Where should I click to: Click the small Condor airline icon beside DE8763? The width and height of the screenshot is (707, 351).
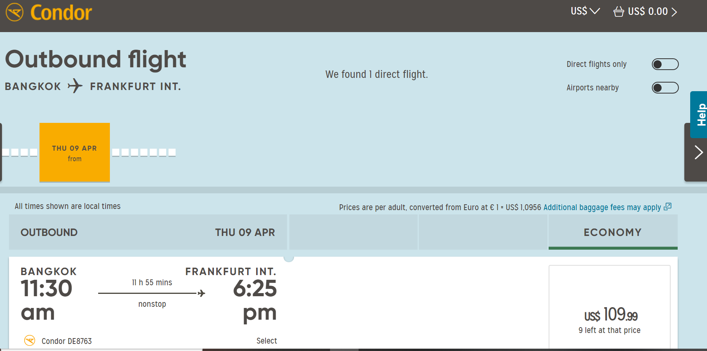30,340
